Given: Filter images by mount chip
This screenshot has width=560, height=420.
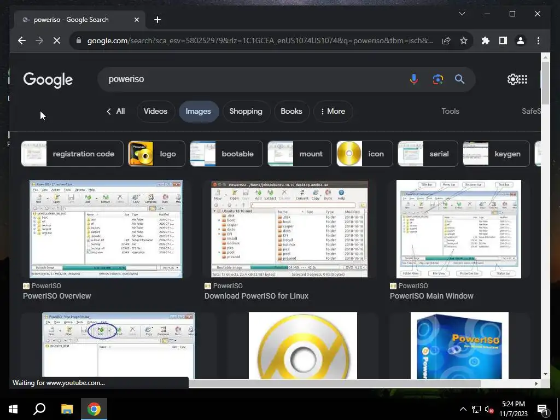Looking at the screenshot, I should (300, 154).
